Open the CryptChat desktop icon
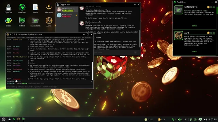This screenshot has width=218, height=122. (x=8, y=8)
